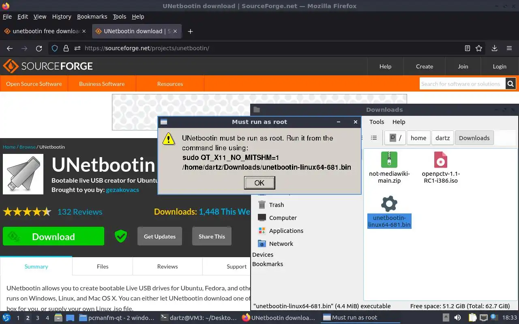The height and width of the screenshot is (324, 519).
Task: Open the start menu icon on the taskbar
Action: click(x=6, y=318)
